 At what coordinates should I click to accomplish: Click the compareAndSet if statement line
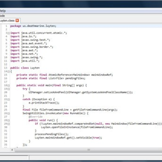99,124
